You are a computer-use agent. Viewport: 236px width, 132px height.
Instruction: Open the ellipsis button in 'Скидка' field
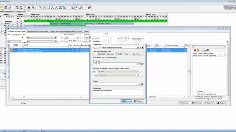[137, 84]
